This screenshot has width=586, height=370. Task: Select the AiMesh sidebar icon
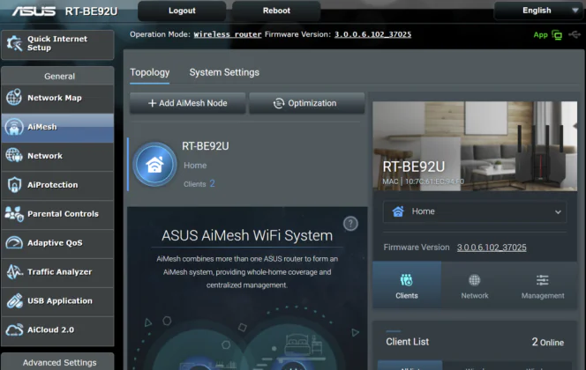(x=14, y=127)
